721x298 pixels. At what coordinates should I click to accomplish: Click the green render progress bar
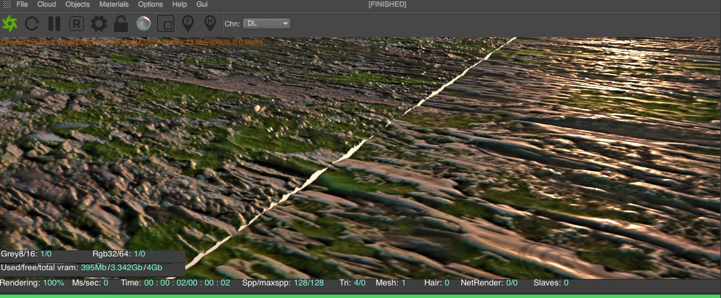pos(360,296)
